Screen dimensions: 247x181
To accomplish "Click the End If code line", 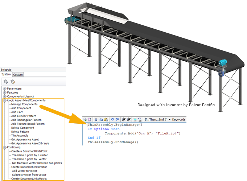I will click(x=94, y=138).
